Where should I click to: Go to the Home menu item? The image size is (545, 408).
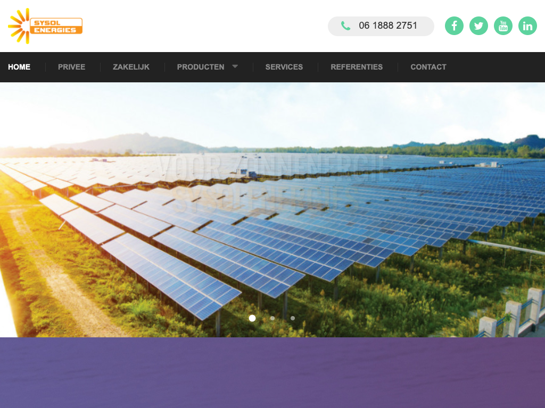pyautogui.click(x=19, y=67)
